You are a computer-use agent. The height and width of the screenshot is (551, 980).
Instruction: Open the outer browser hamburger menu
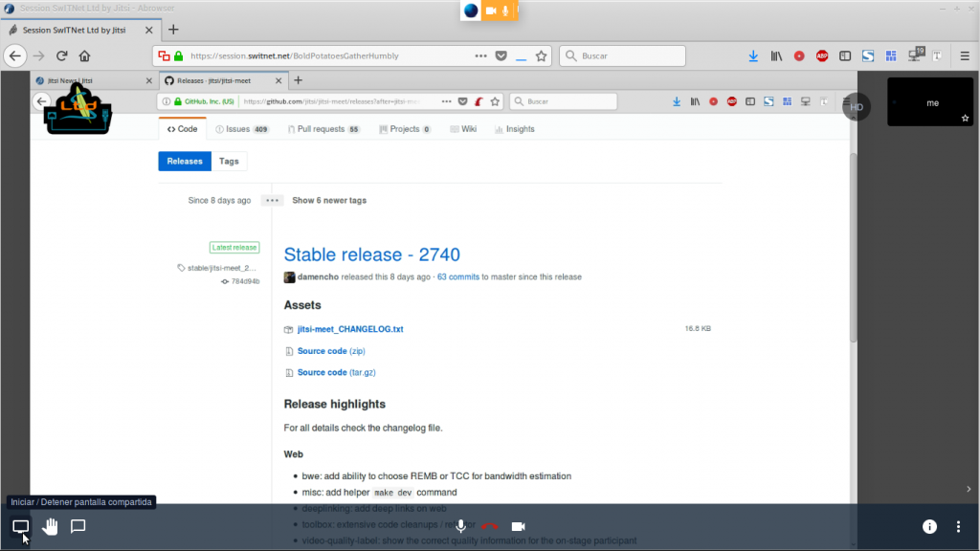point(965,55)
